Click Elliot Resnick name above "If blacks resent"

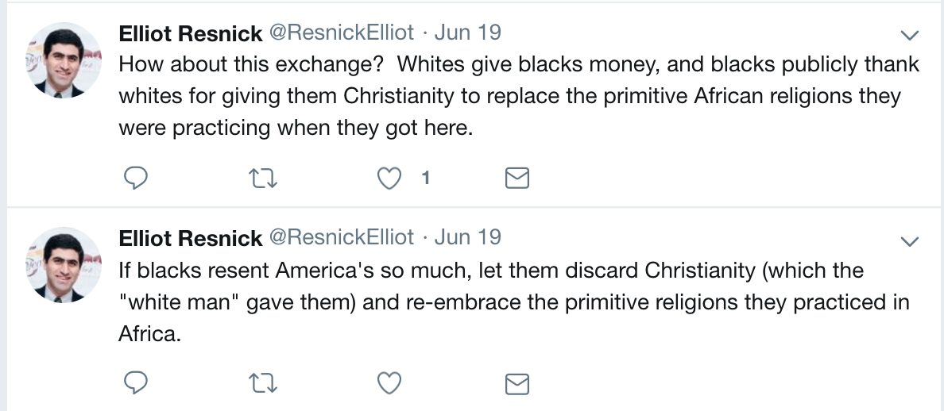click(190, 238)
